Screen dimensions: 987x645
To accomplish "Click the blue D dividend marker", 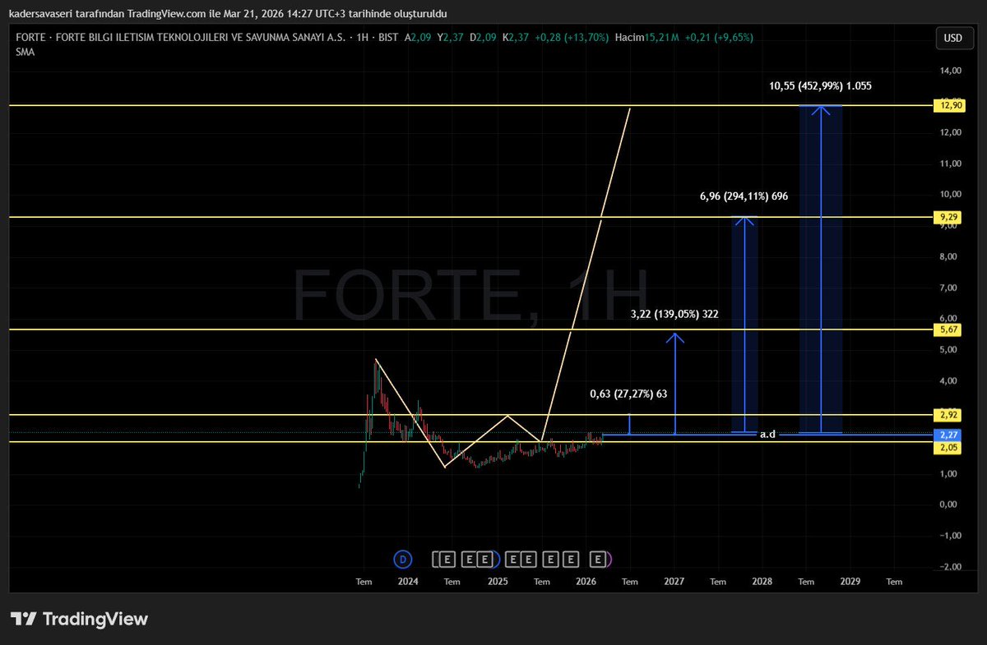I will click(403, 560).
